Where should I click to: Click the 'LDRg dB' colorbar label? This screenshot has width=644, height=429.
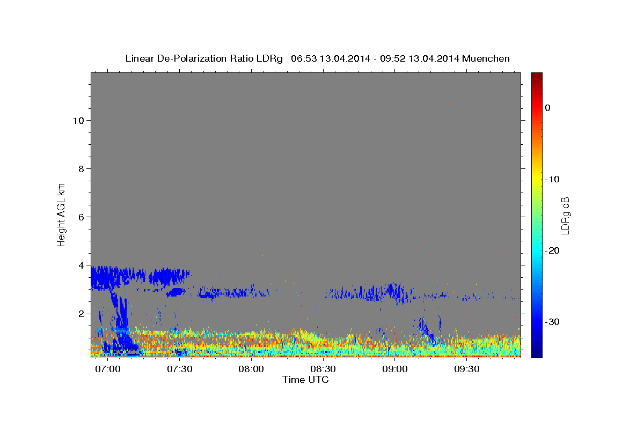[565, 215]
